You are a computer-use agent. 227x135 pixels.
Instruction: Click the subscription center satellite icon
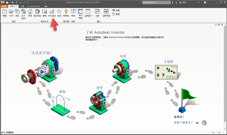point(173,3)
